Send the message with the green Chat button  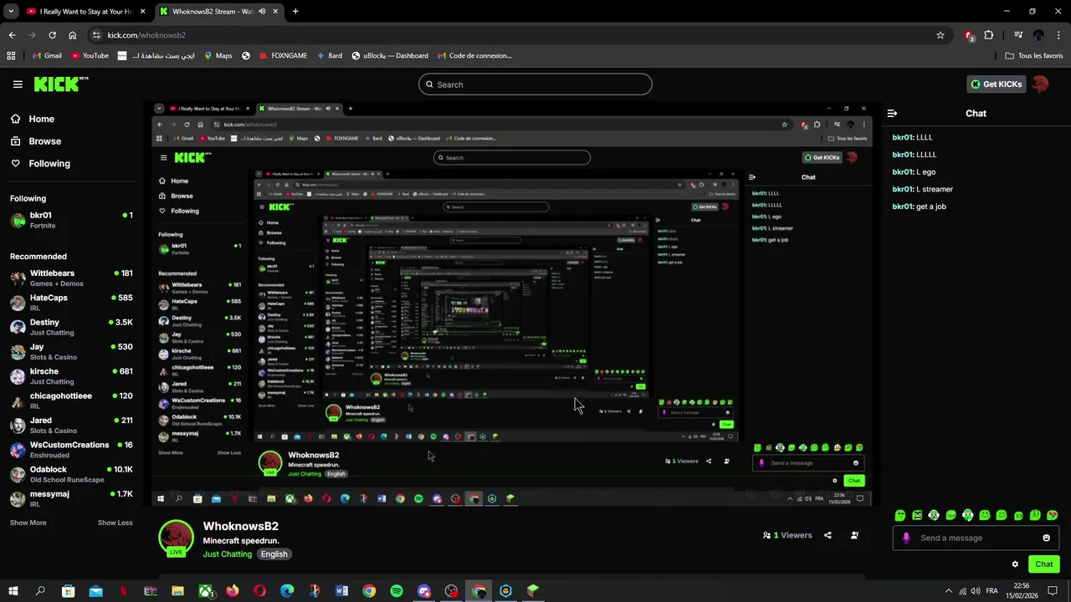click(1043, 564)
